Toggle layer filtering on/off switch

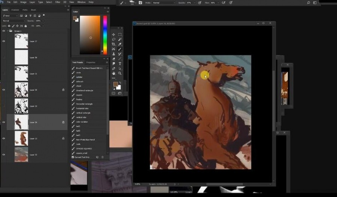tap(44, 15)
